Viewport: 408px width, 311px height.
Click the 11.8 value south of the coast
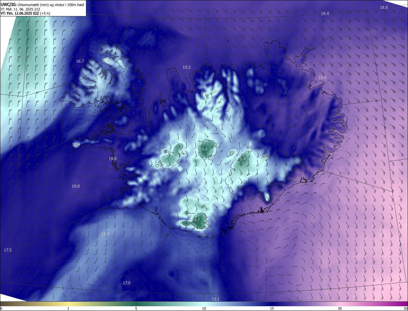coord(105,234)
